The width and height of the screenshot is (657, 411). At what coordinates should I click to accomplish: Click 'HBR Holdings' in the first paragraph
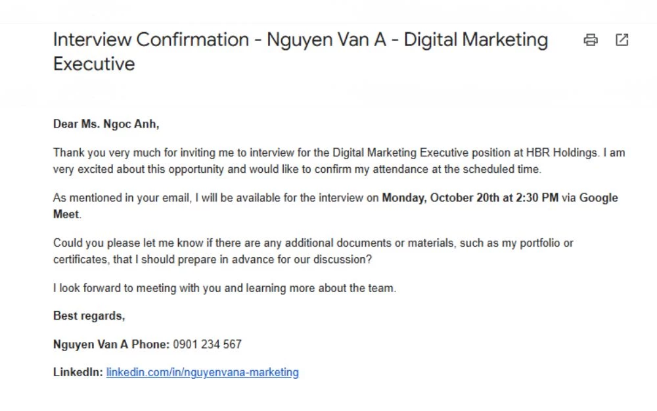[x=562, y=153]
